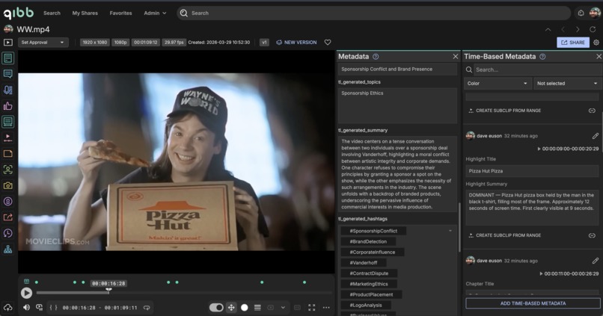The width and height of the screenshot is (603, 316).
Task: Go to the Search menu item
Action: tap(52, 13)
